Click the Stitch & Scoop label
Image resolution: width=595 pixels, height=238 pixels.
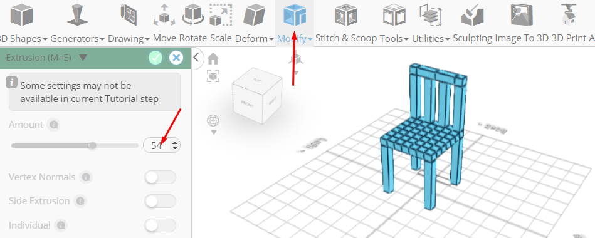point(346,38)
